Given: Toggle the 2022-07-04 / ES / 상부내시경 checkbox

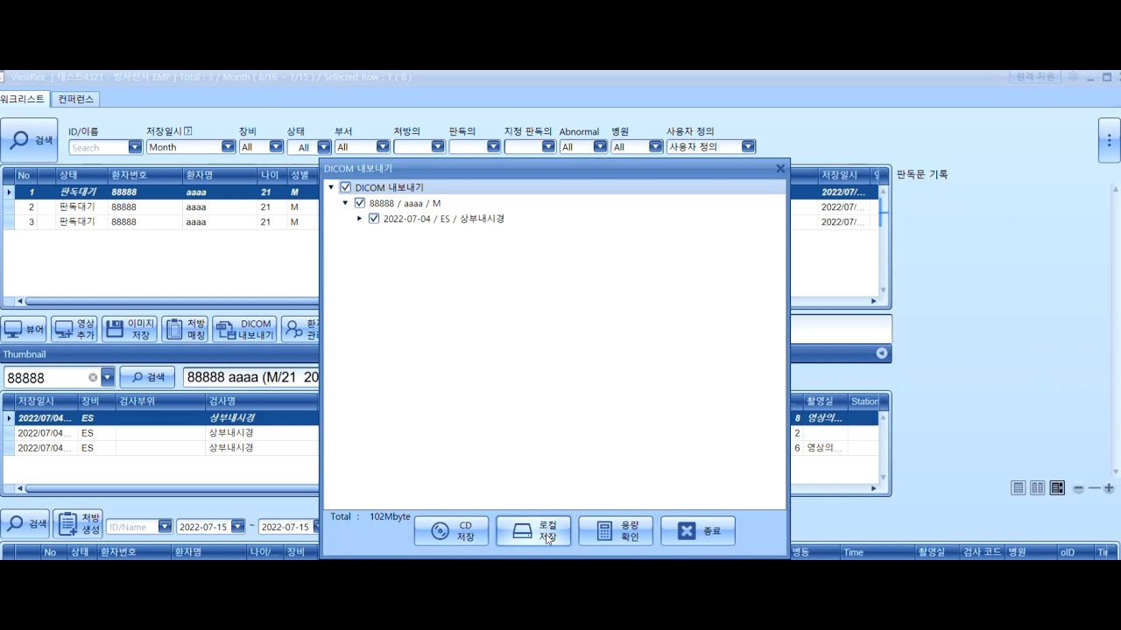Looking at the screenshot, I should point(374,219).
